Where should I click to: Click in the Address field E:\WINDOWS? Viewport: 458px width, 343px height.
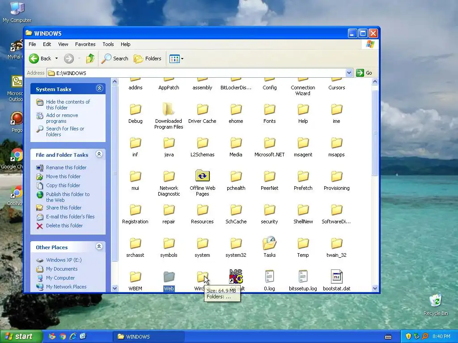tap(196, 73)
